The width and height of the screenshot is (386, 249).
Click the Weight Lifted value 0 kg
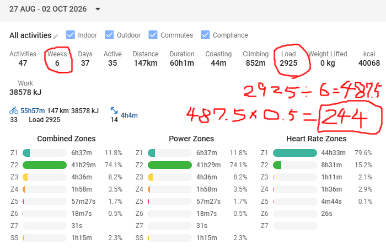point(328,63)
